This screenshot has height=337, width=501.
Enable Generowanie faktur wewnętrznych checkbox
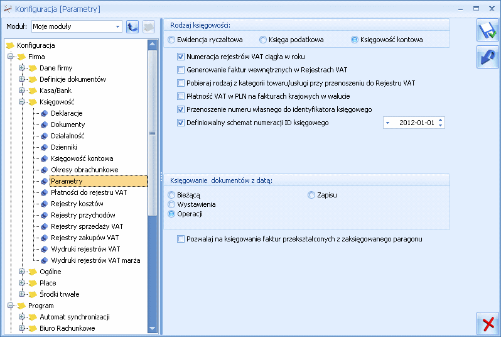(181, 70)
